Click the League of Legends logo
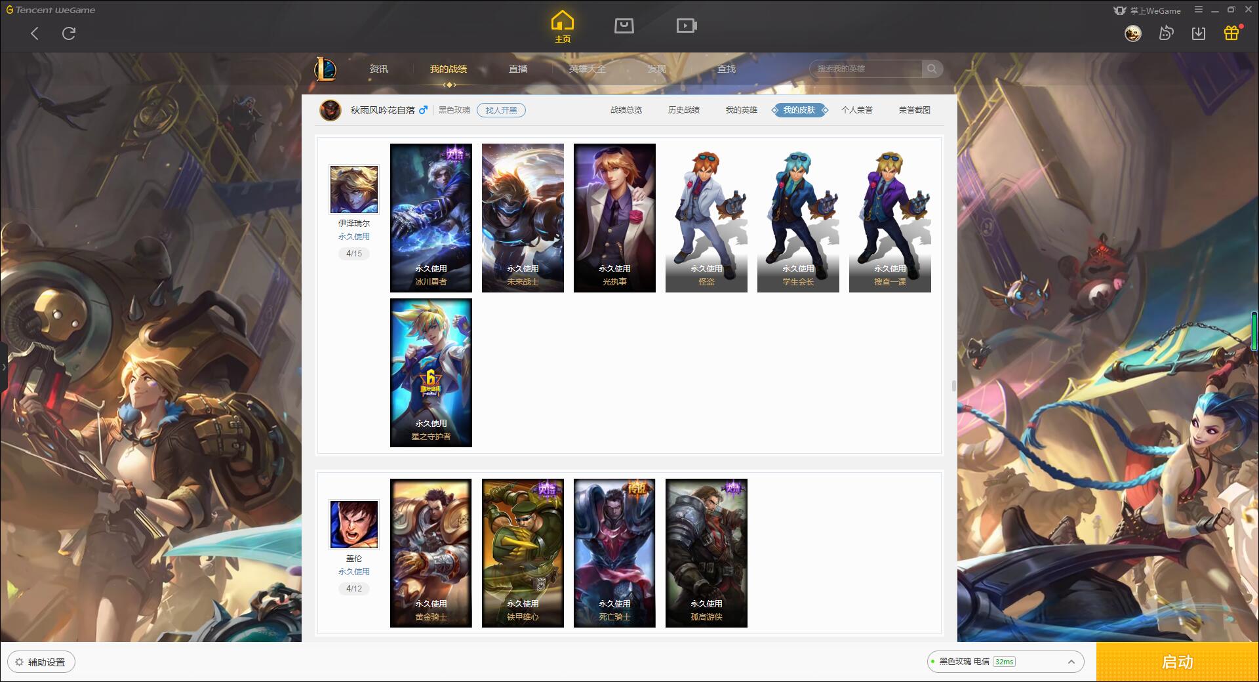Image resolution: width=1259 pixels, height=682 pixels. click(x=325, y=68)
